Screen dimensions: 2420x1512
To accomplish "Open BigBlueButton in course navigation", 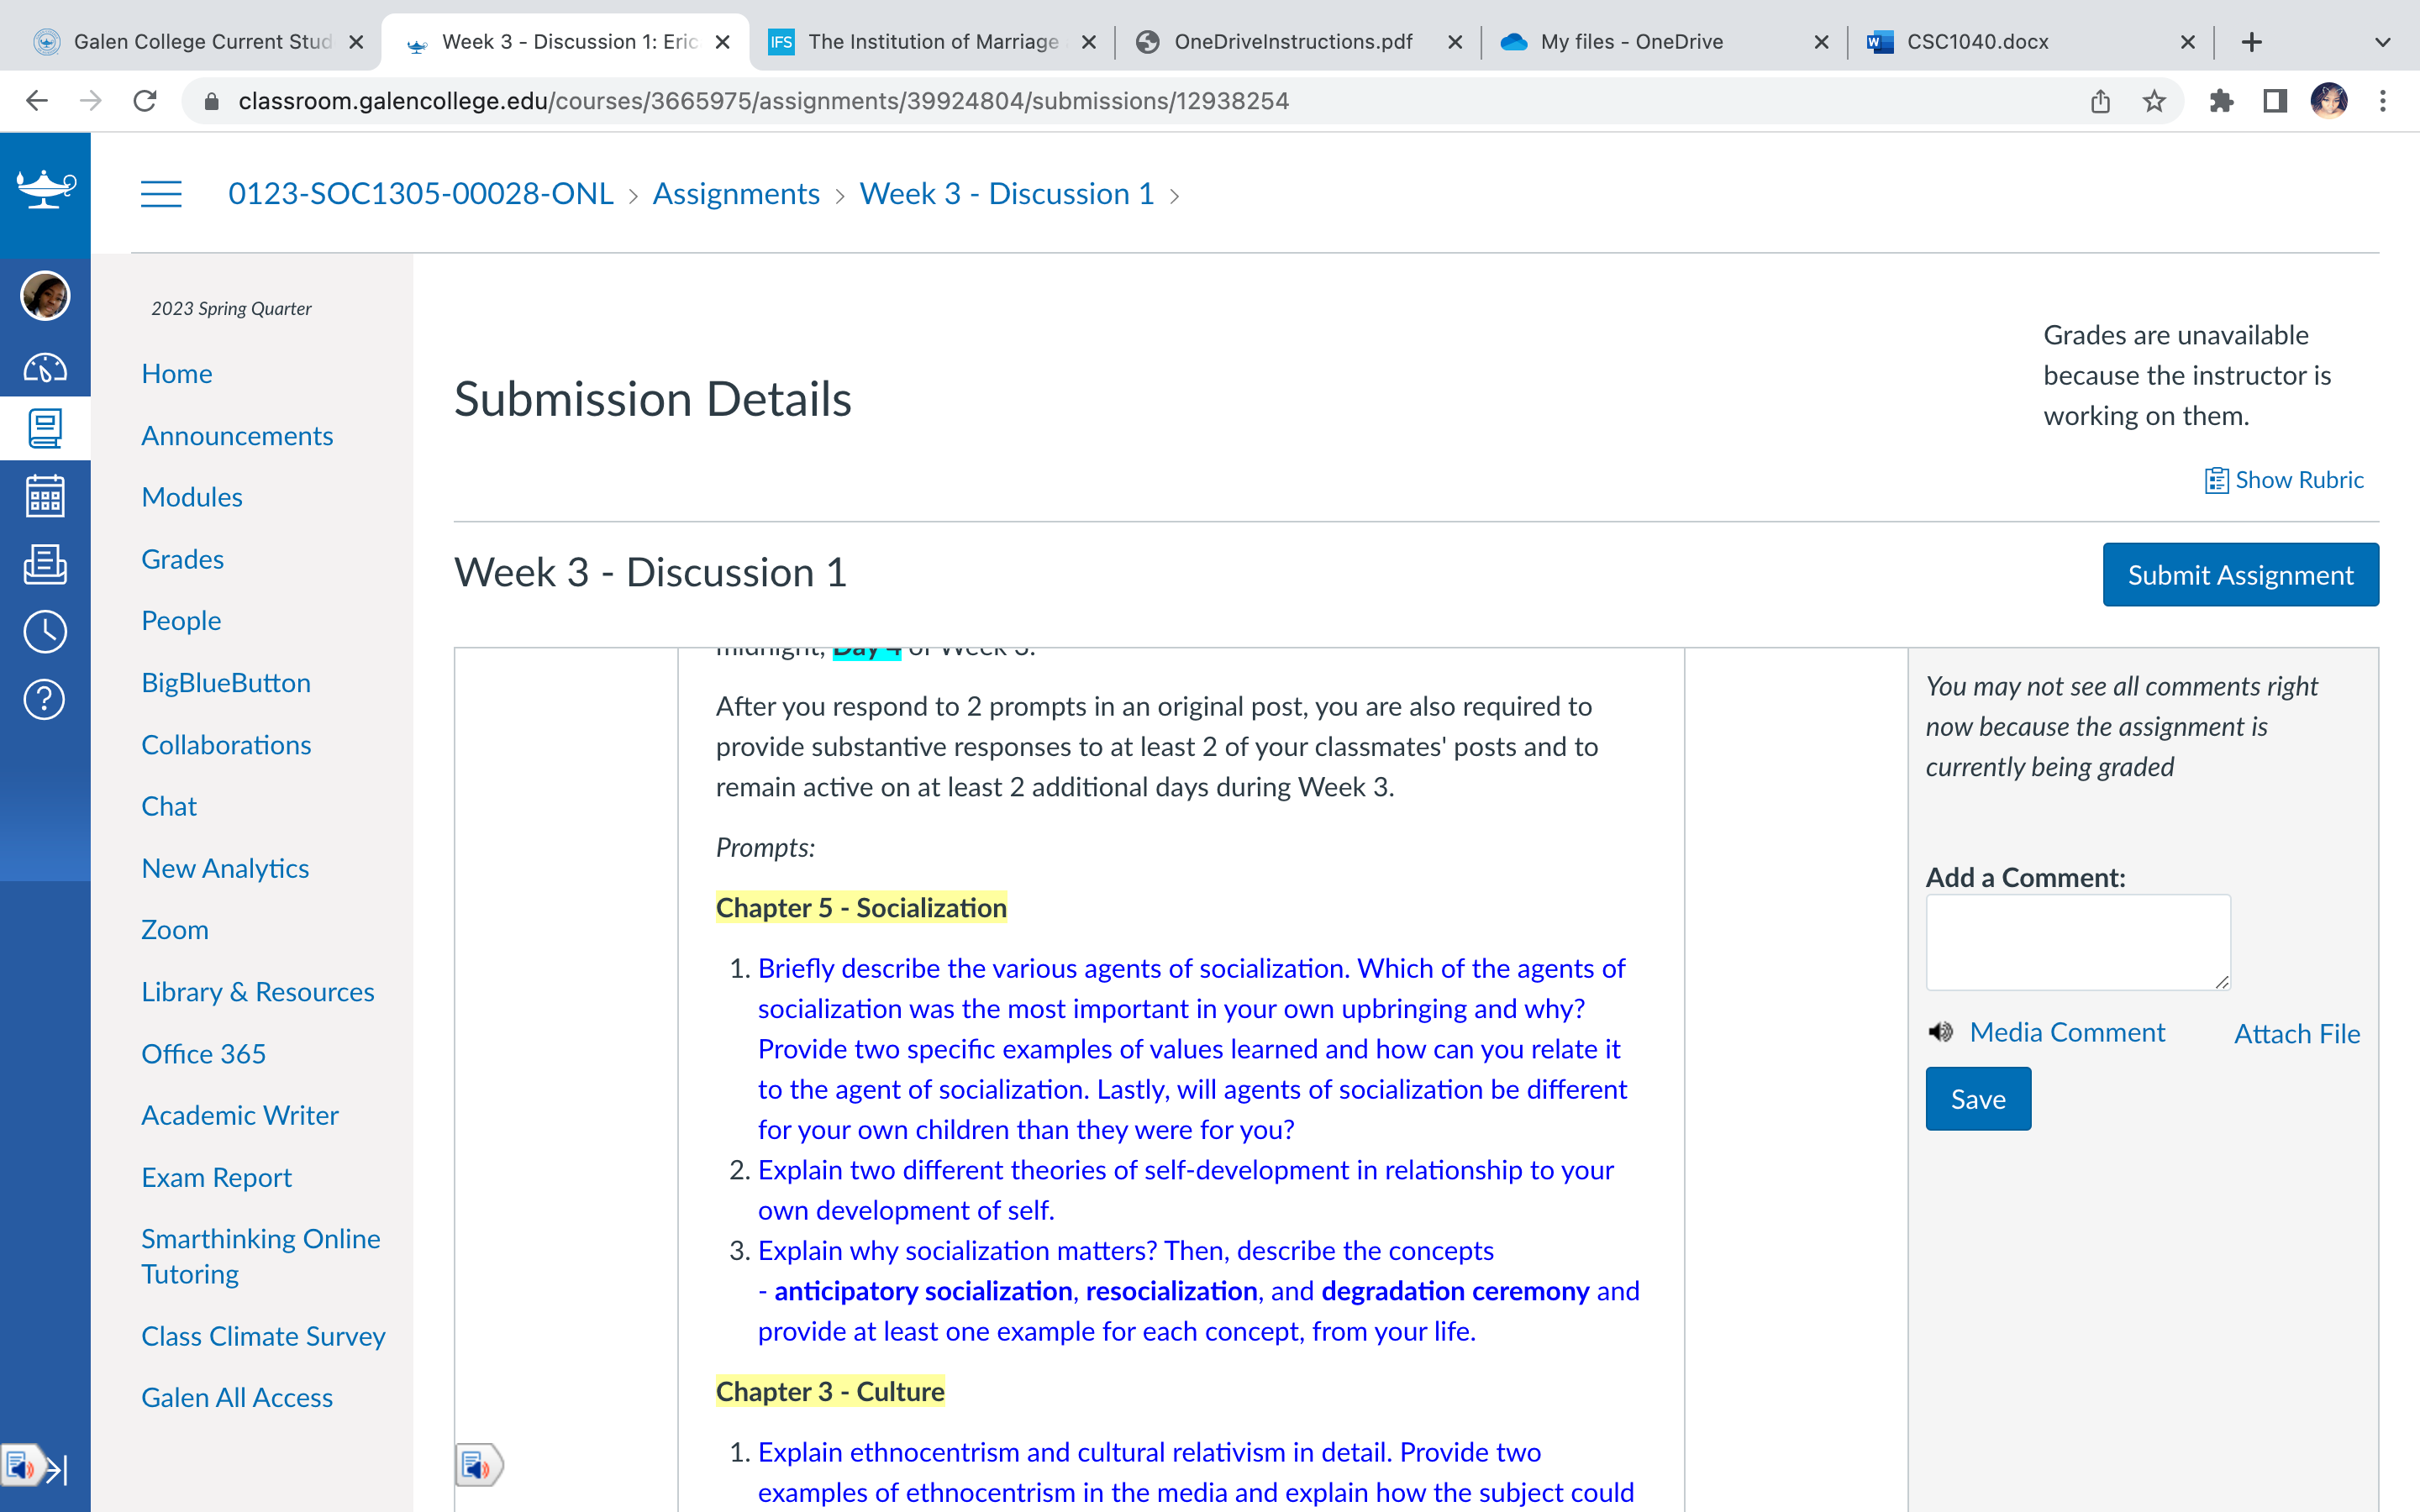I will (226, 683).
